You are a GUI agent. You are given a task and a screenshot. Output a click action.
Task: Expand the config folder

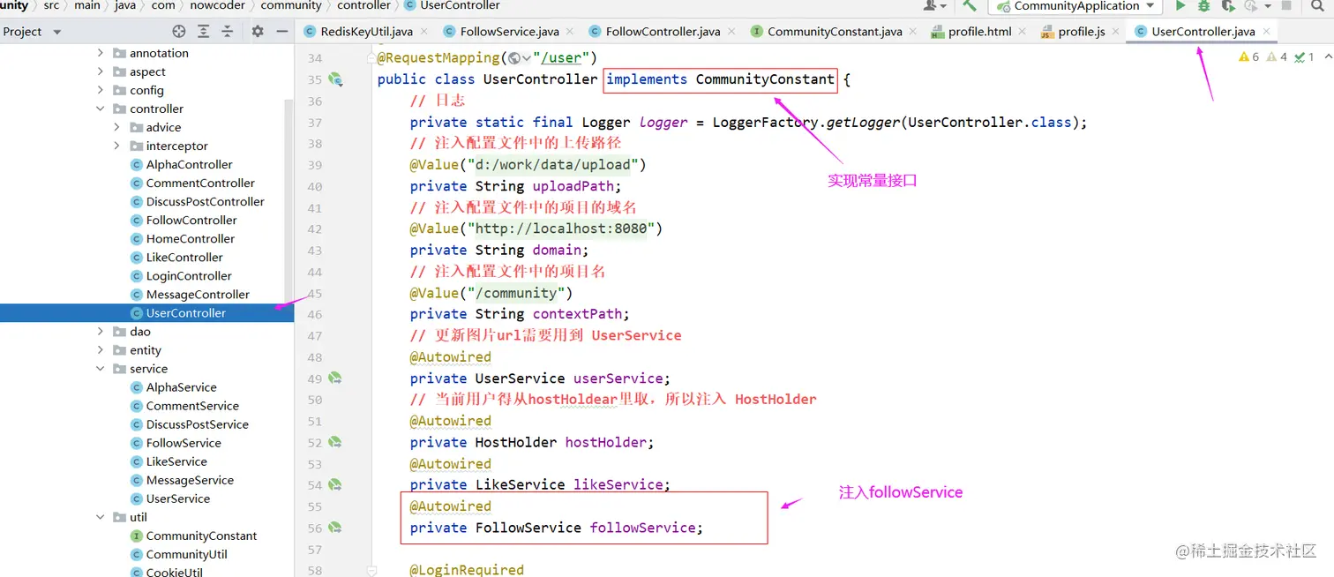[x=101, y=90]
